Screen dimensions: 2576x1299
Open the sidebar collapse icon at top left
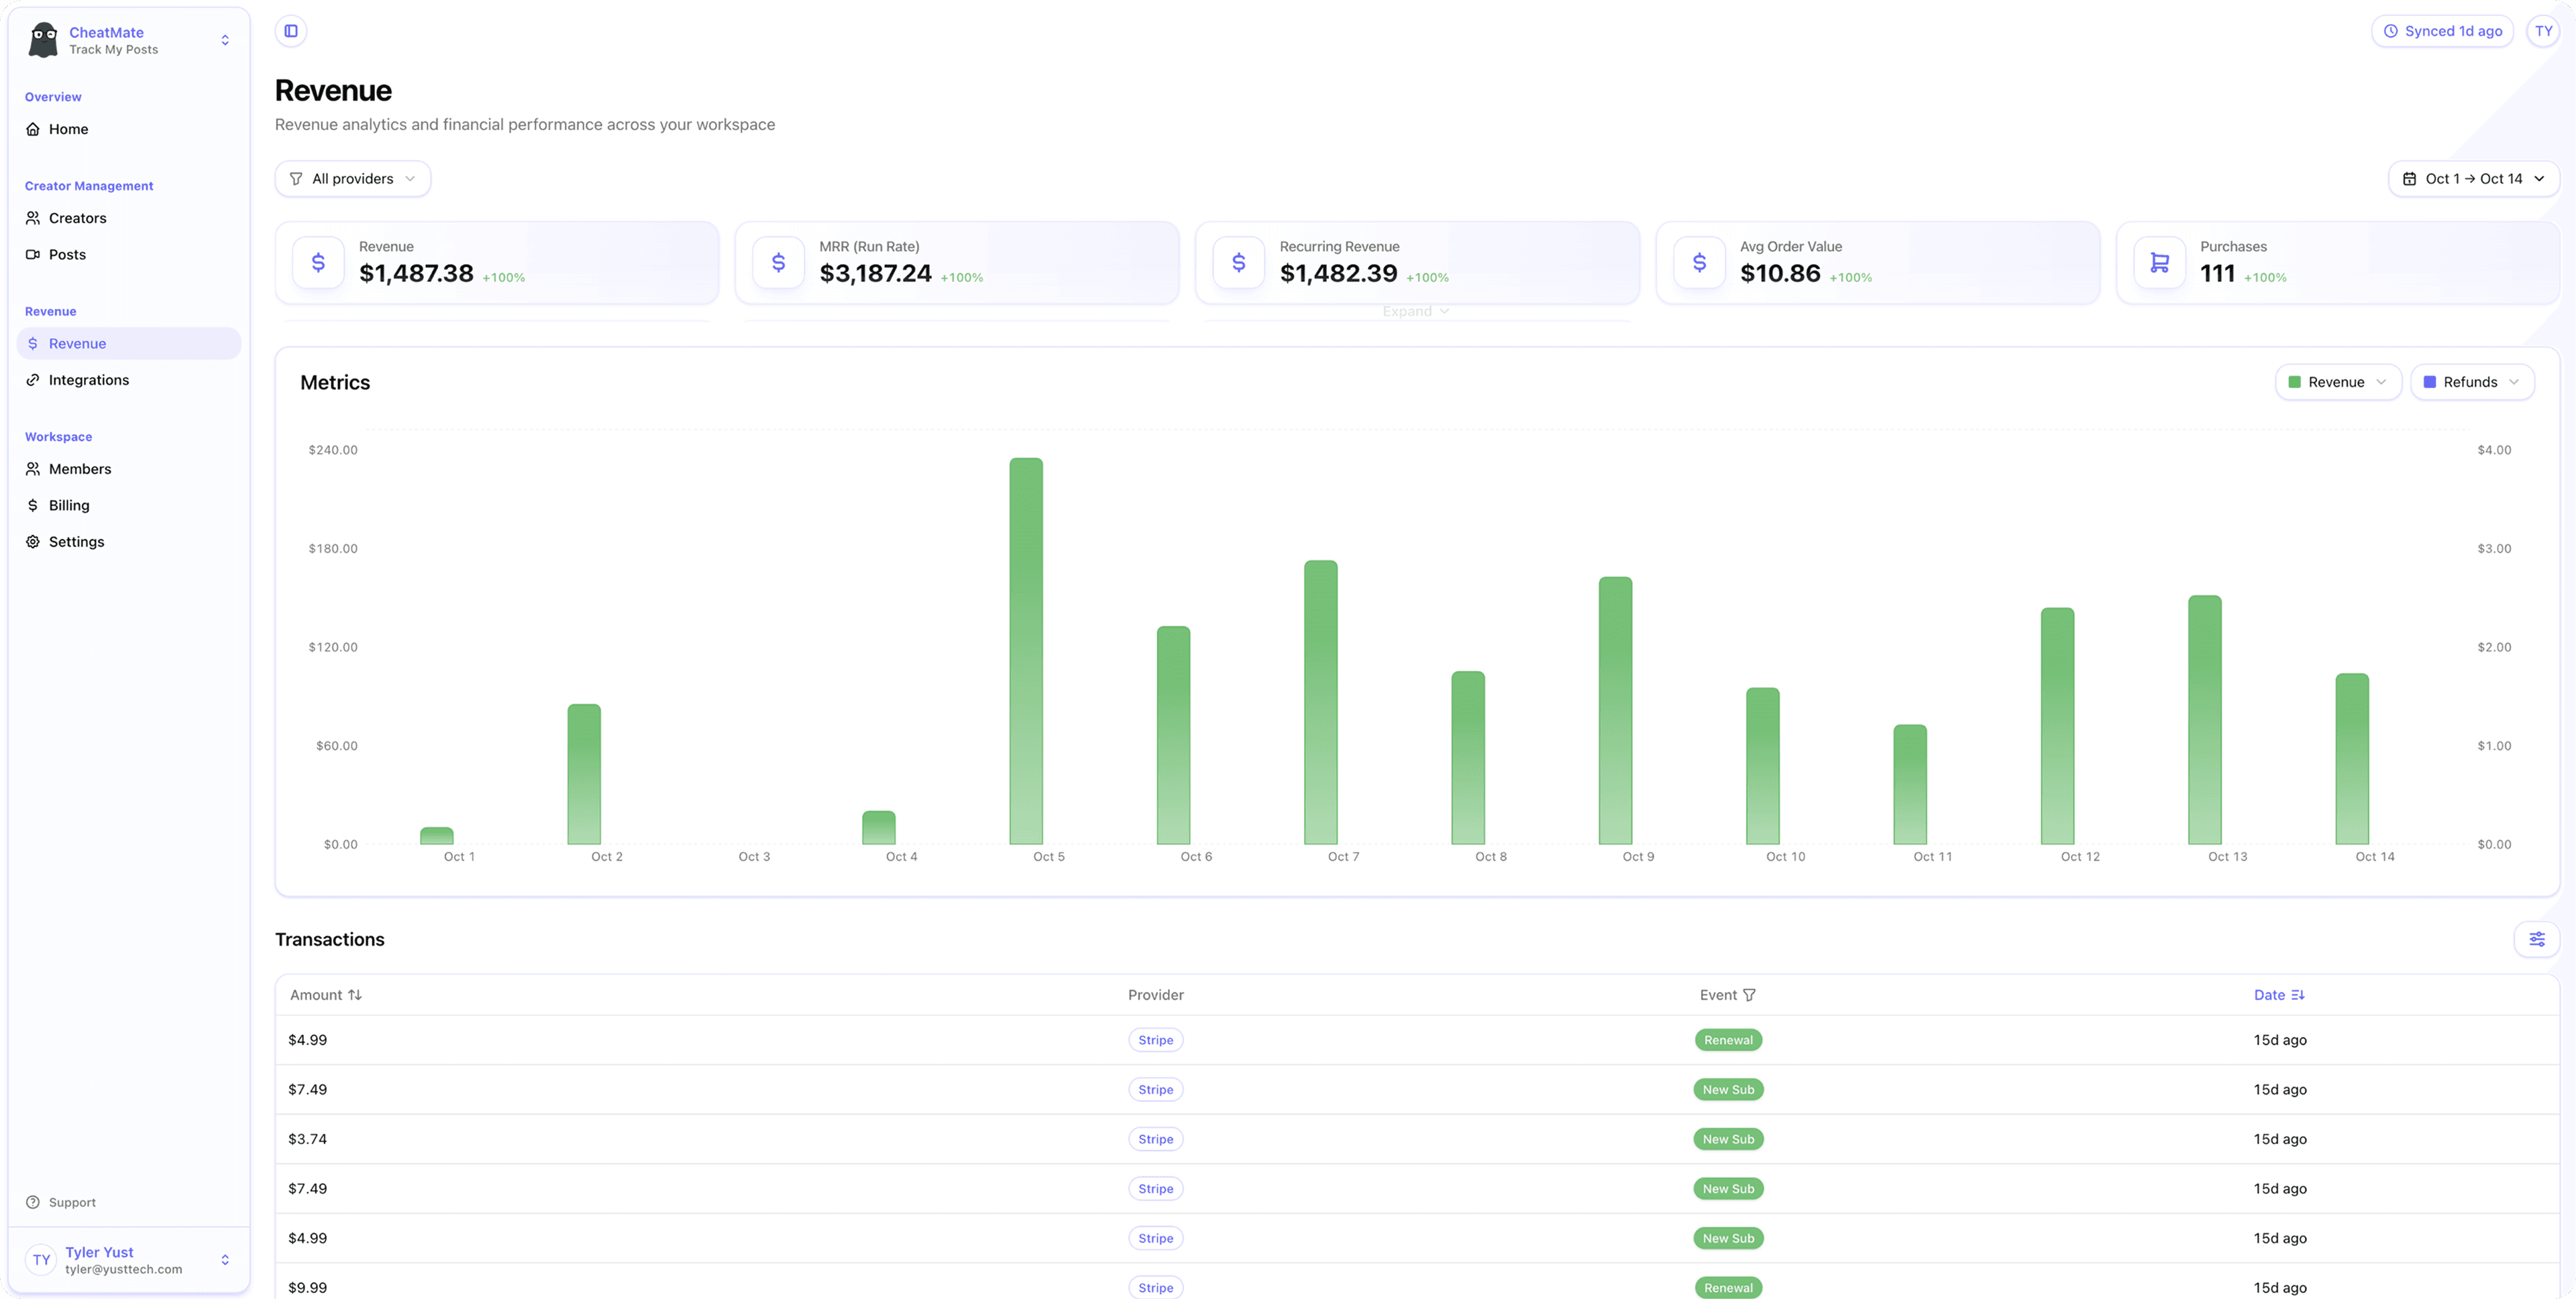coord(290,30)
